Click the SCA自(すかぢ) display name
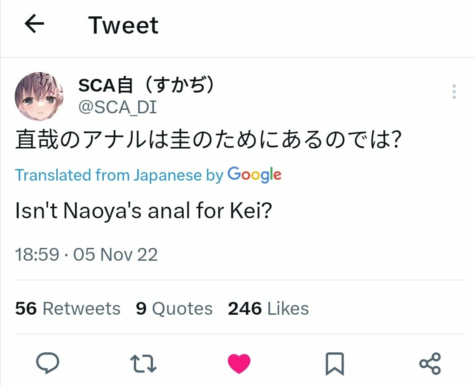 [x=147, y=85]
